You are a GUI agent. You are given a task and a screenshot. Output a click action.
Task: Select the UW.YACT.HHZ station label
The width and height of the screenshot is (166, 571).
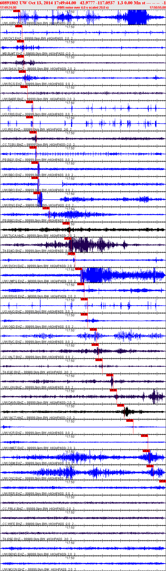(x=13, y=418)
